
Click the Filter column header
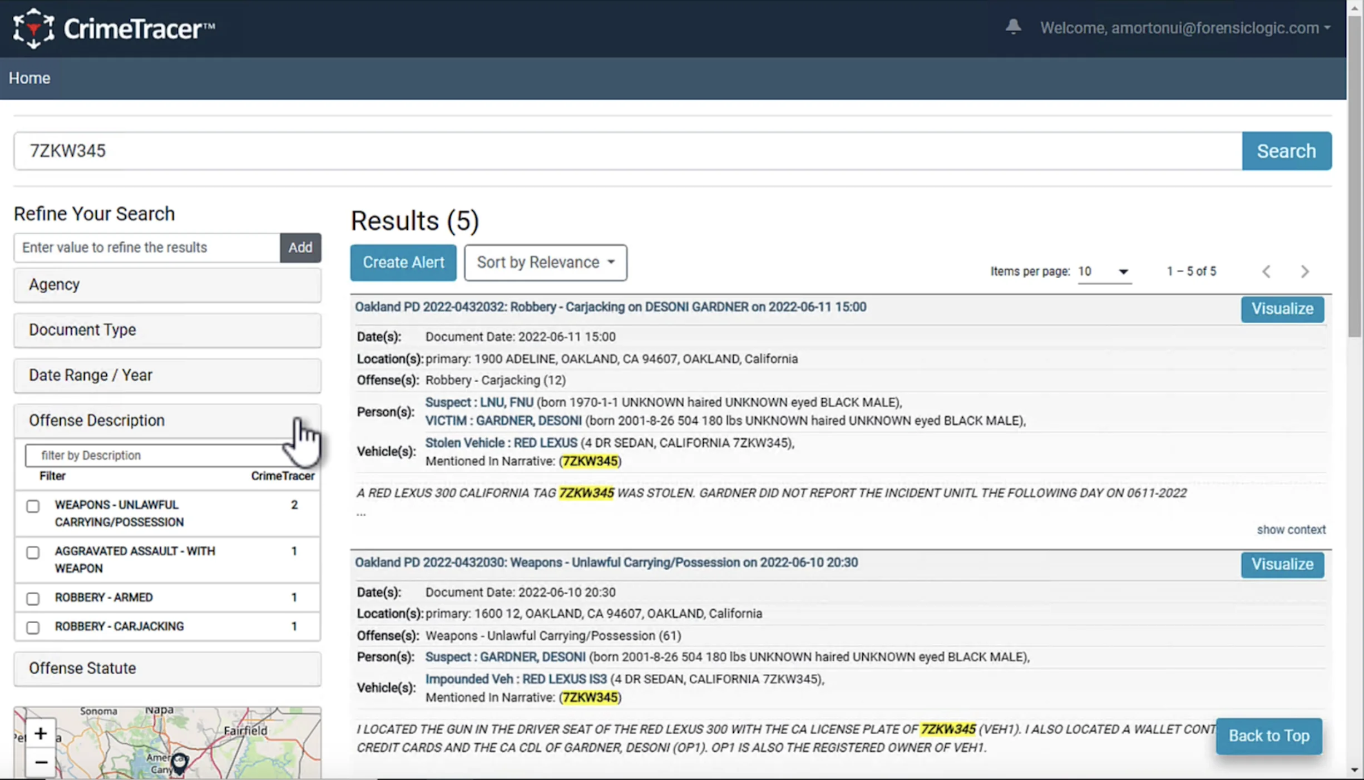point(52,476)
